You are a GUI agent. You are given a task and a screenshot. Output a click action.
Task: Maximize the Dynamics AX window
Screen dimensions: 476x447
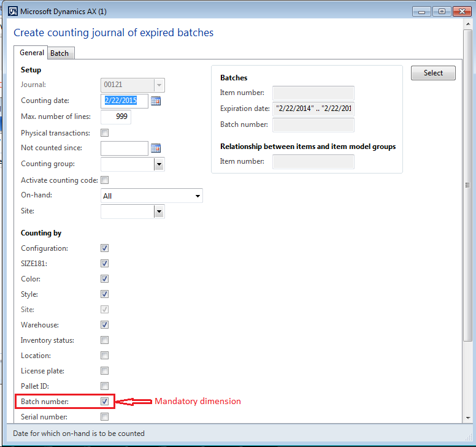pyautogui.click(x=442, y=12)
